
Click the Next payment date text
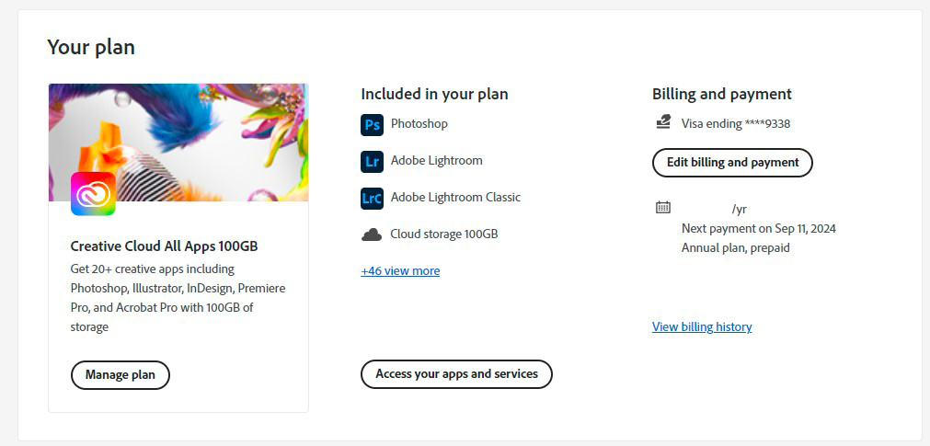tap(759, 228)
